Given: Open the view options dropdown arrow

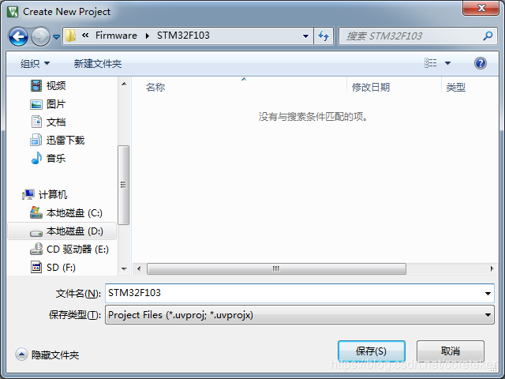Looking at the screenshot, I should [447, 63].
